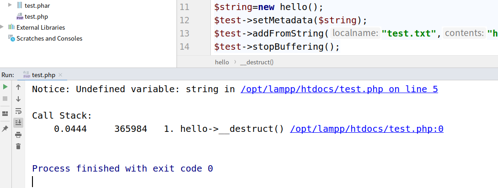Click the __destruct() breadcrumb item

[x=256, y=62]
